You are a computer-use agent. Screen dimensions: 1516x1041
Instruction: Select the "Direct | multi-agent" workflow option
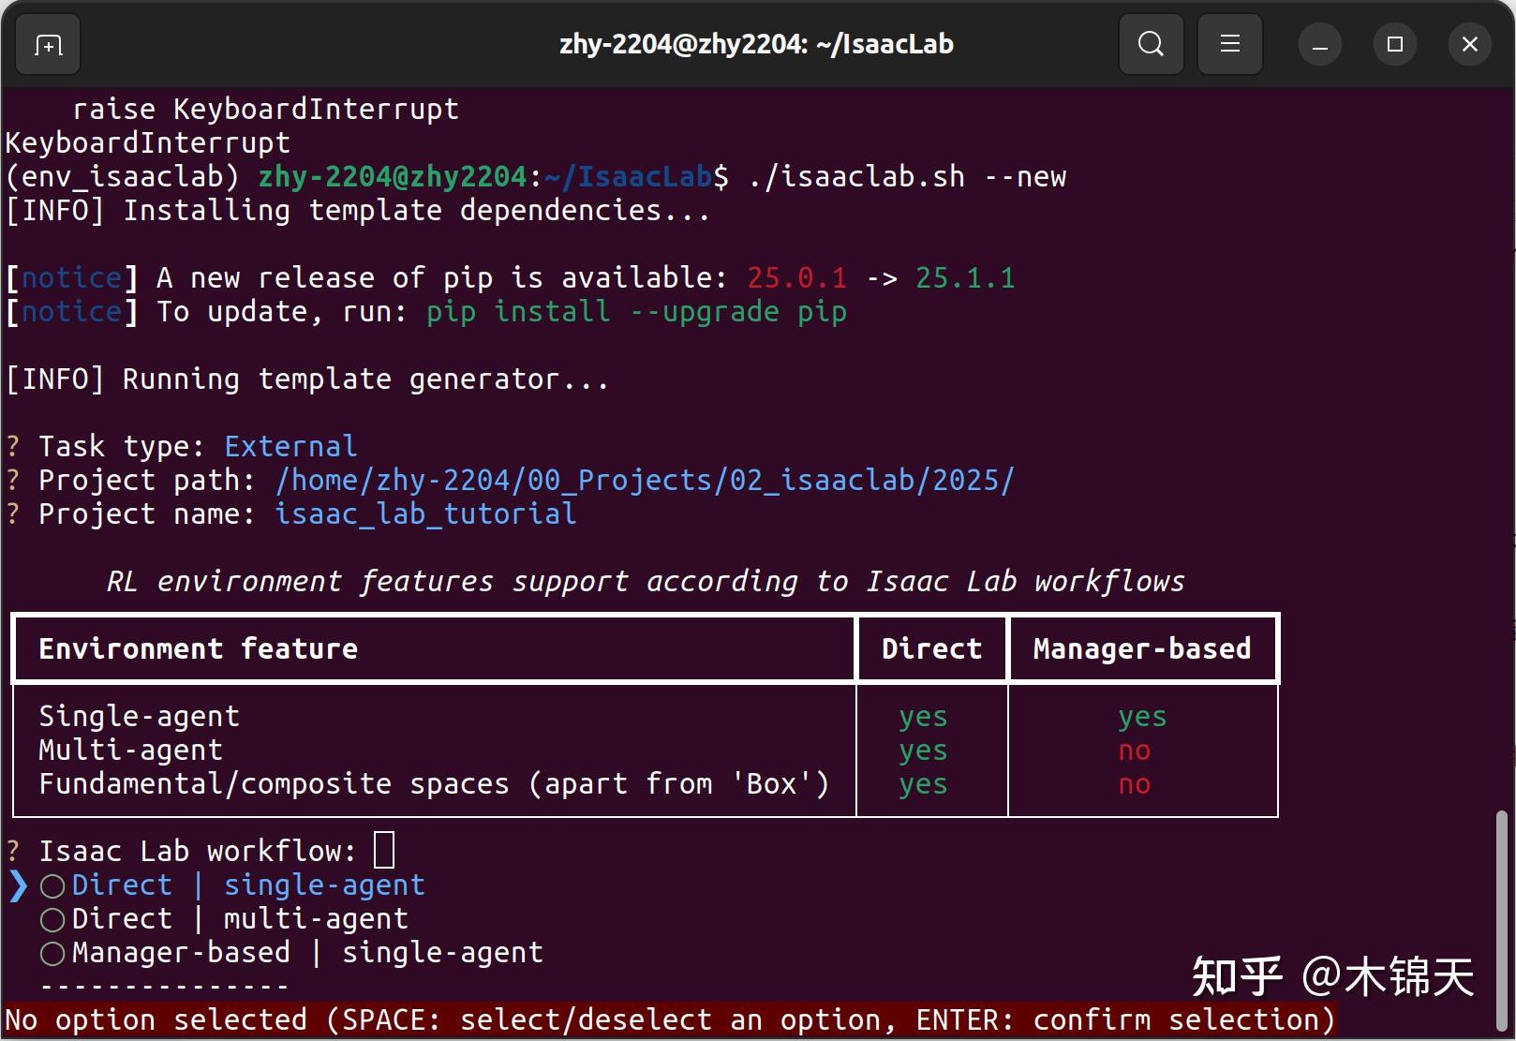239,918
